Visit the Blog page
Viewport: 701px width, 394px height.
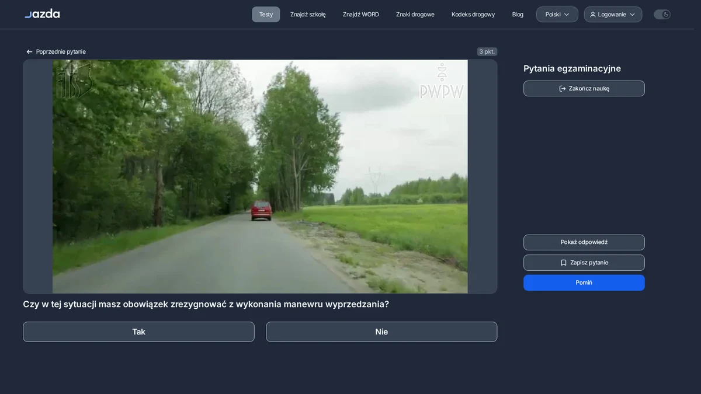[x=518, y=15]
